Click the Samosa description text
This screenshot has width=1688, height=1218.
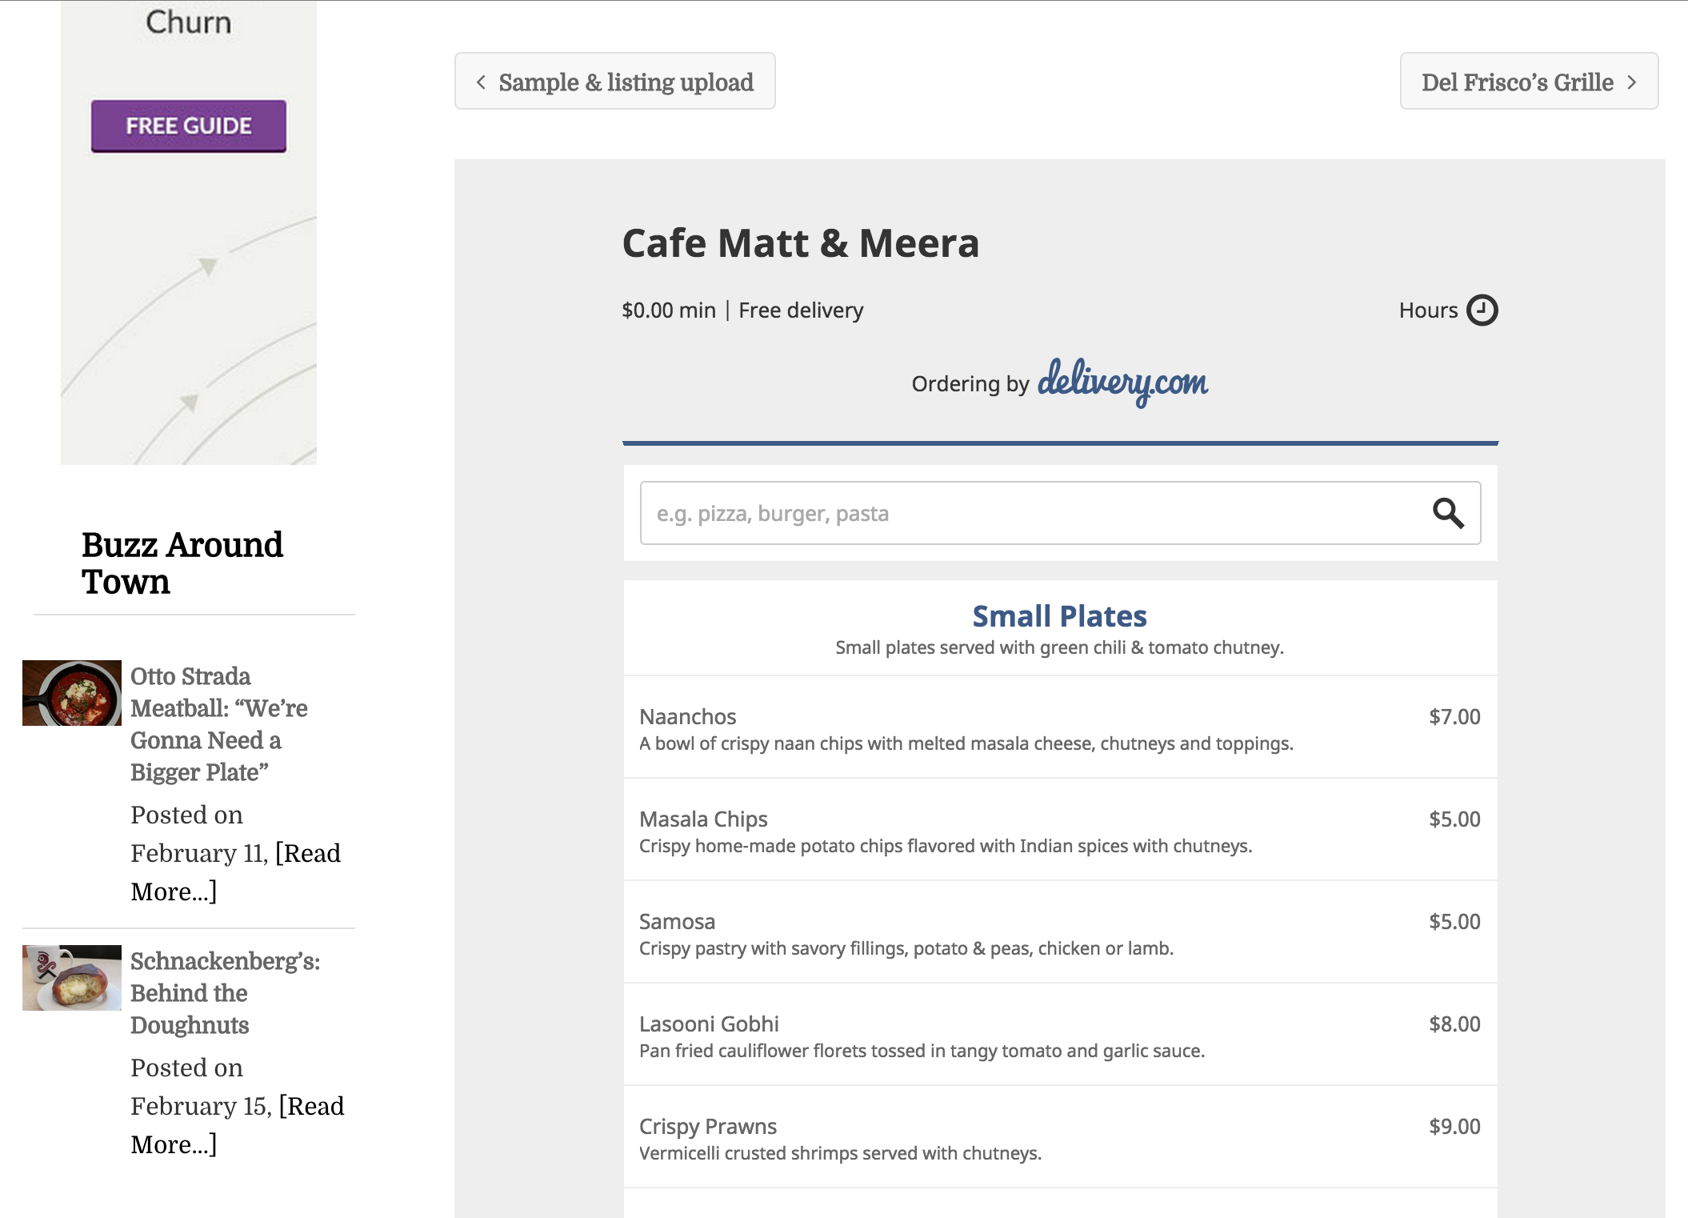click(906, 949)
